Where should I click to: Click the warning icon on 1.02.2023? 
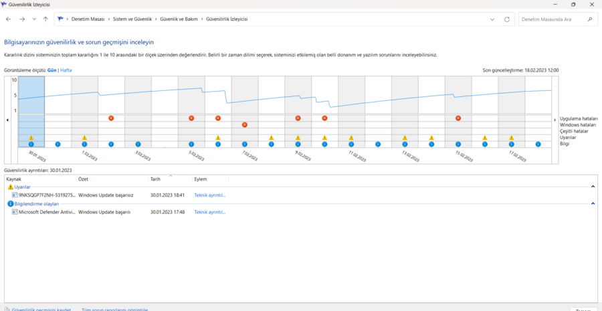coord(84,138)
